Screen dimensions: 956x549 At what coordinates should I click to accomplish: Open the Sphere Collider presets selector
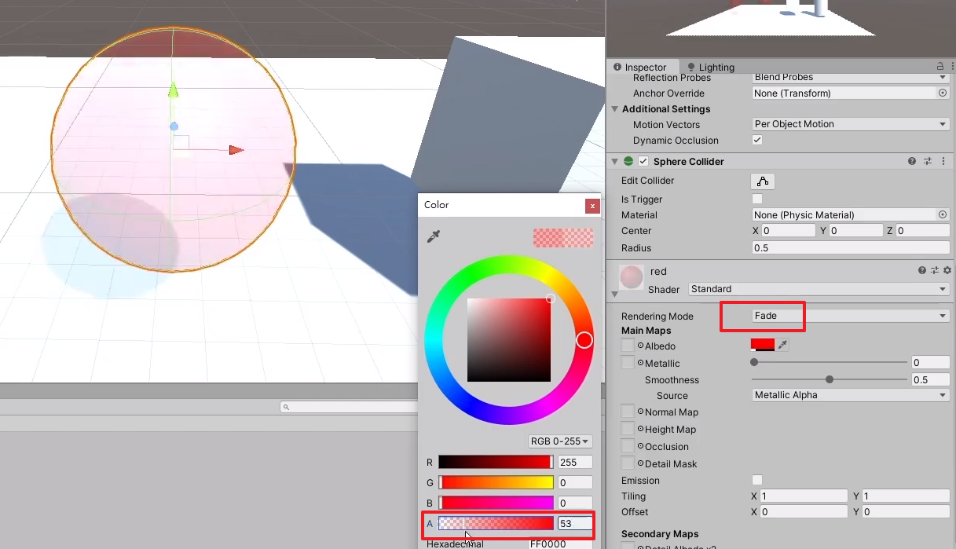click(x=926, y=161)
